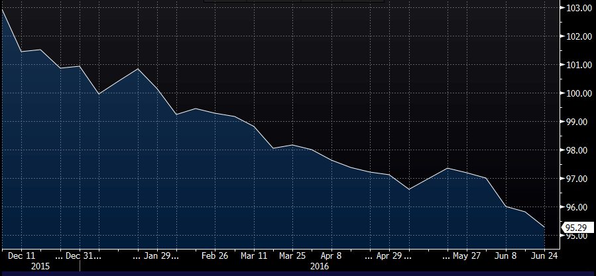Click the 95.00 y-axis label

tap(578, 236)
